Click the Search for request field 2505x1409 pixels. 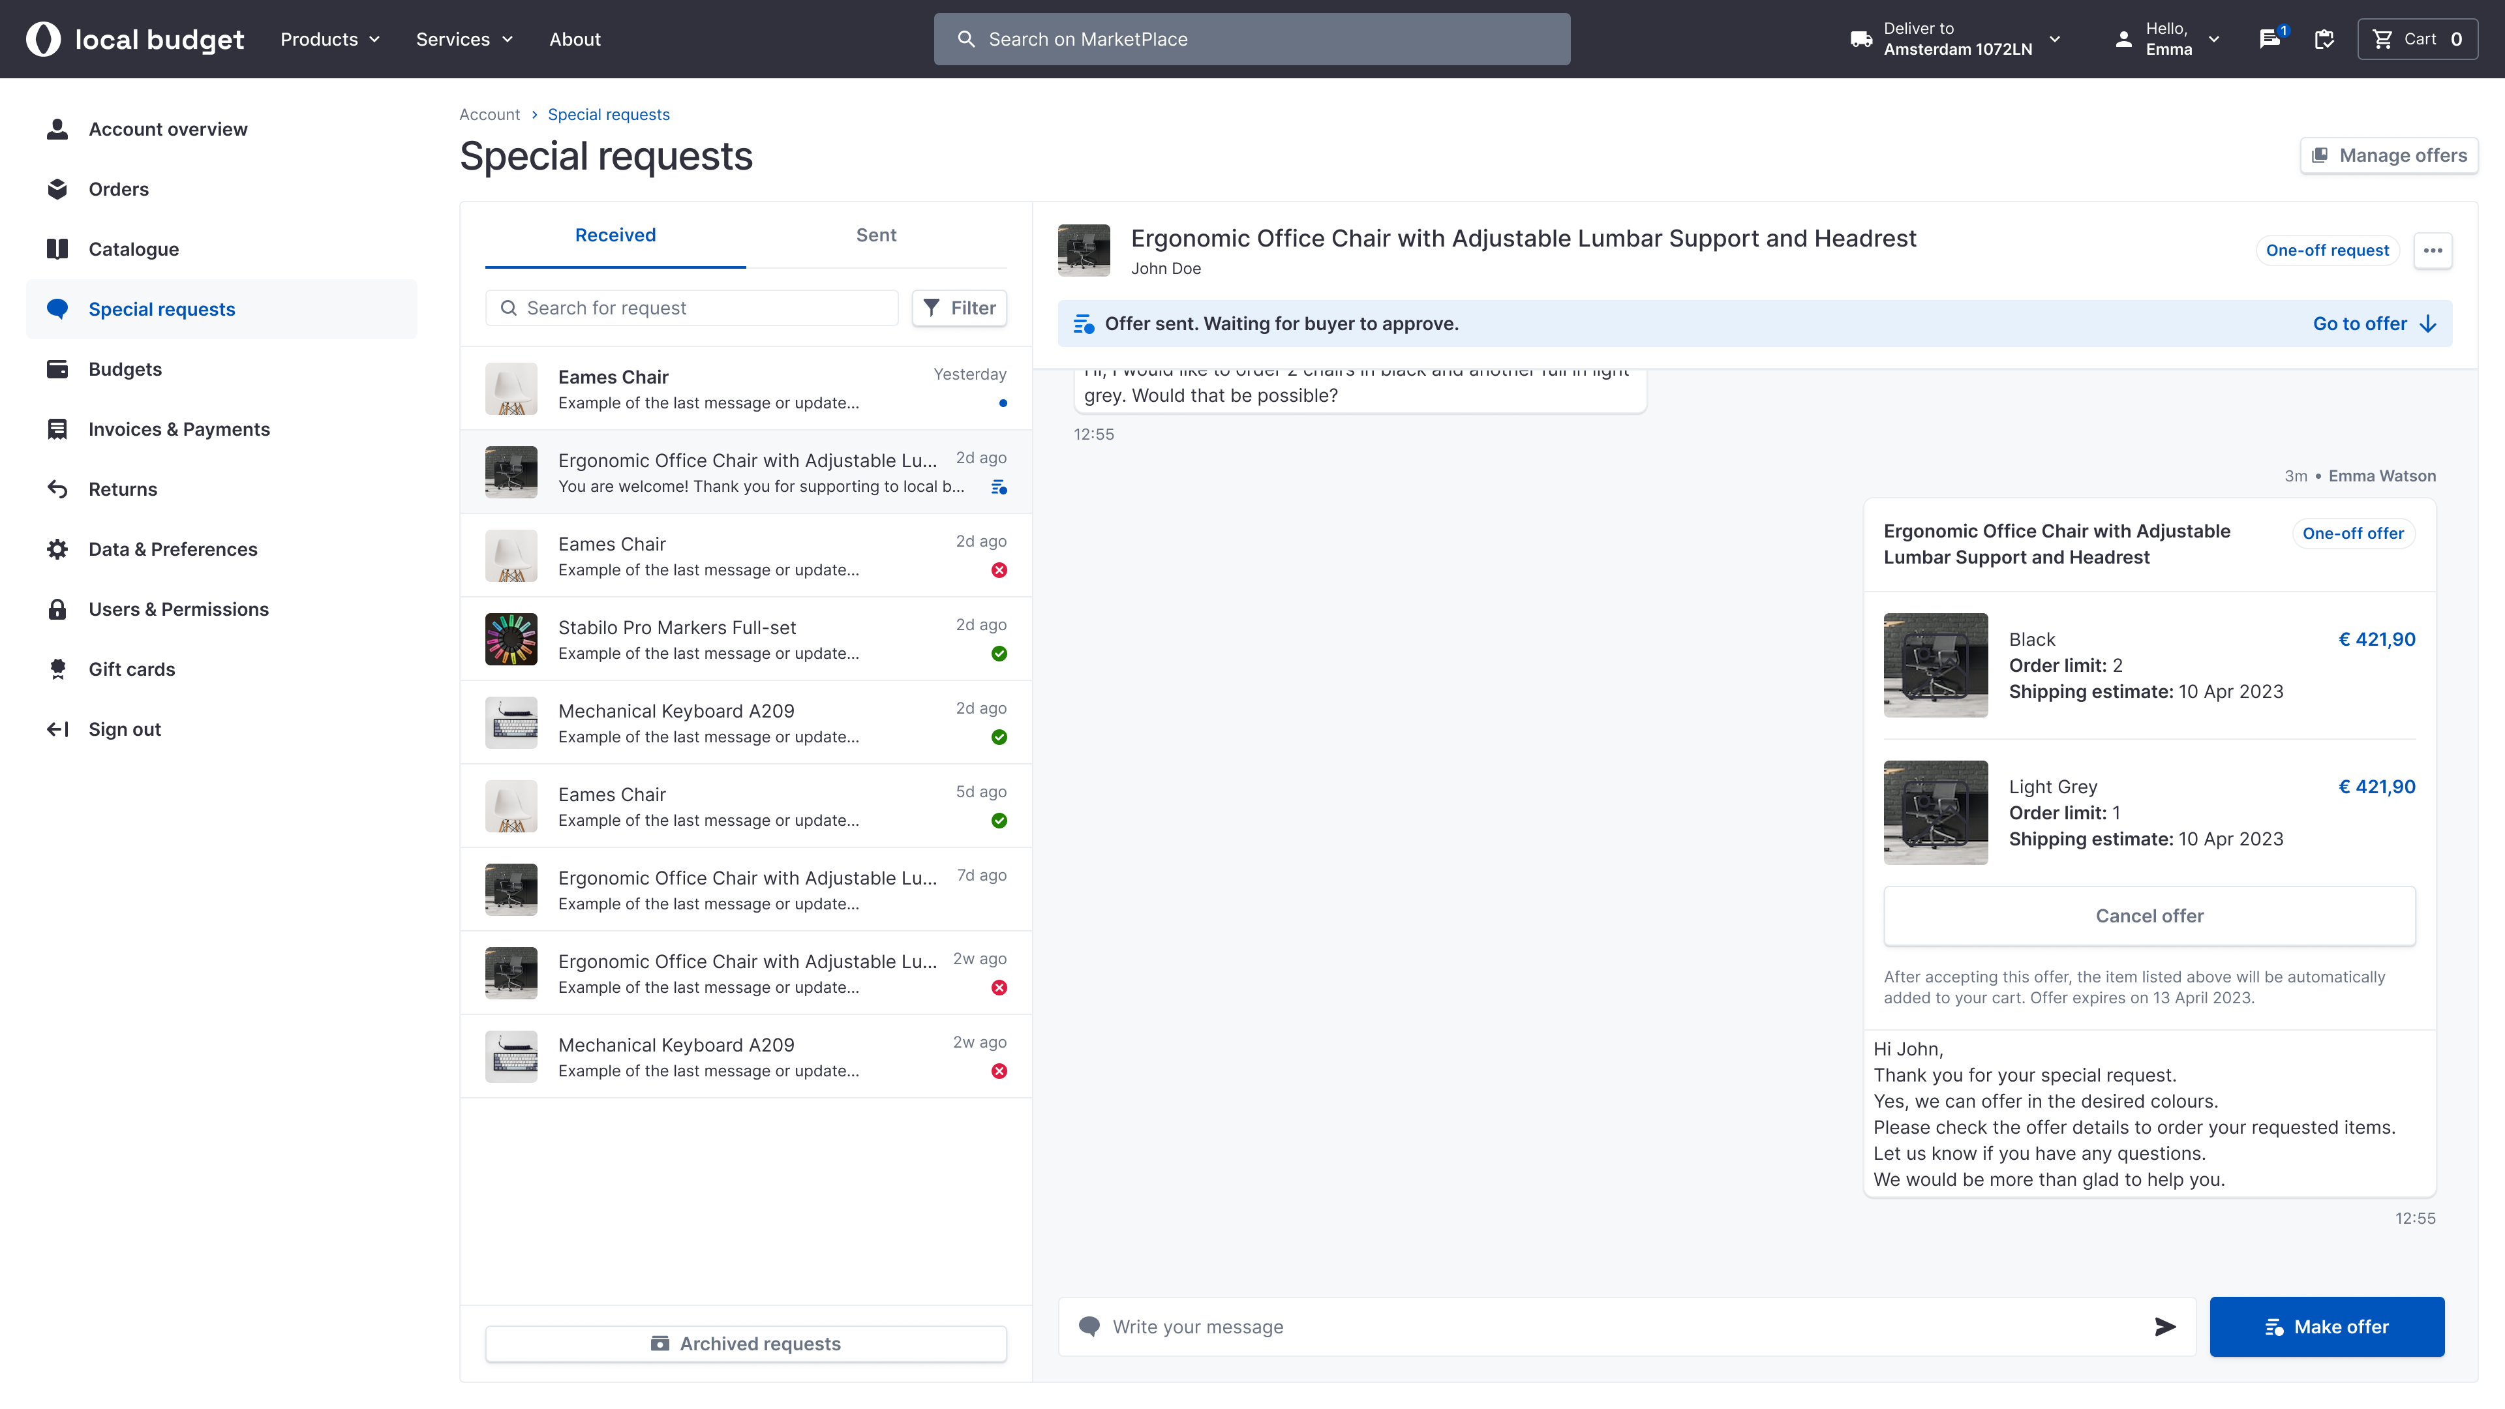tap(691, 307)
